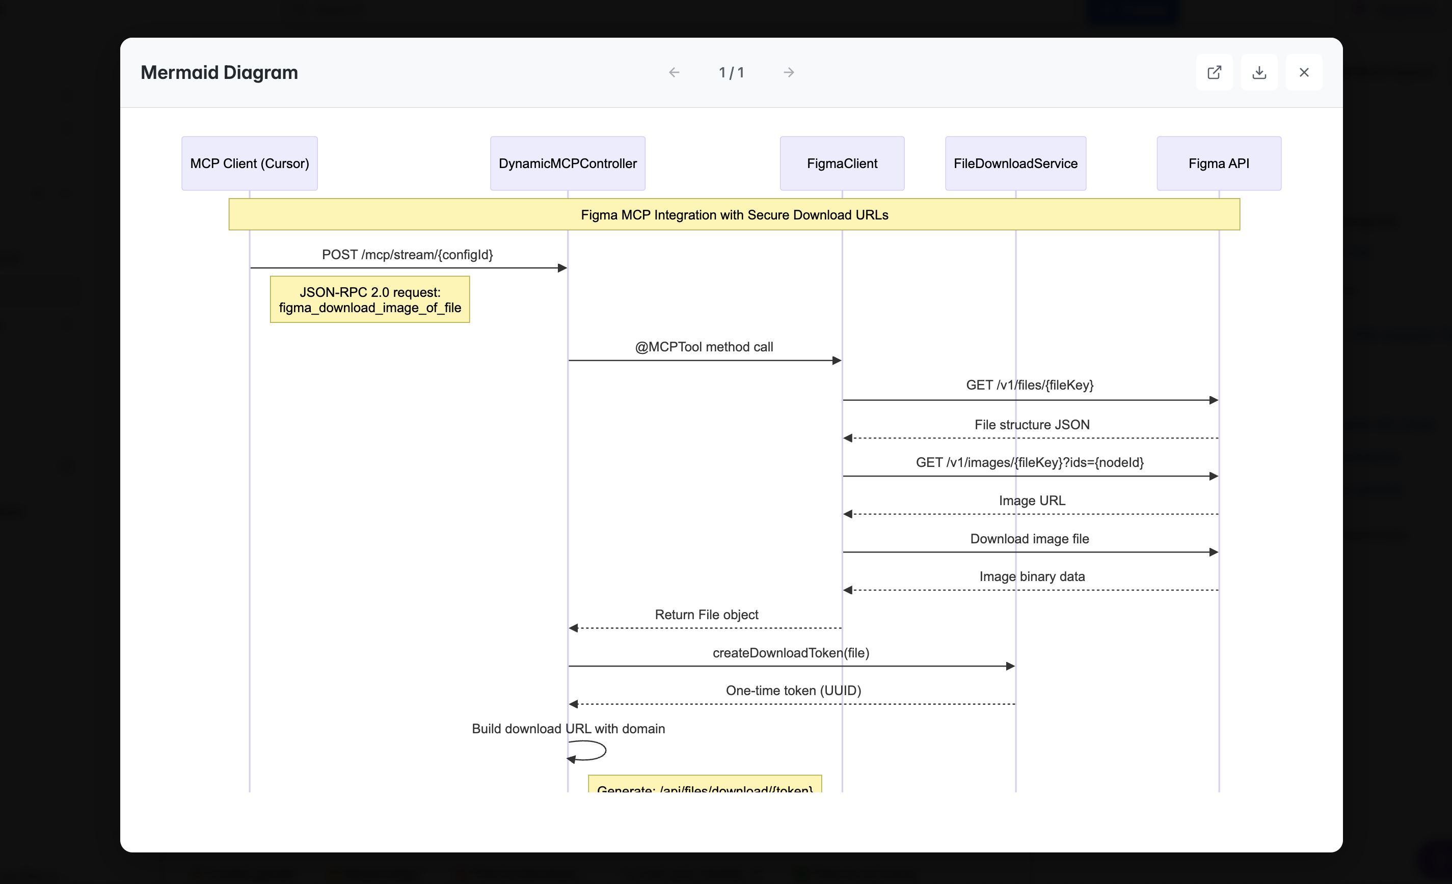Image resolution: width=1452 pixels, height=884 pixels.
Task: Close the Mermaid Diagram dialog
Action: pyautogui.click(x=1304, y=72)
